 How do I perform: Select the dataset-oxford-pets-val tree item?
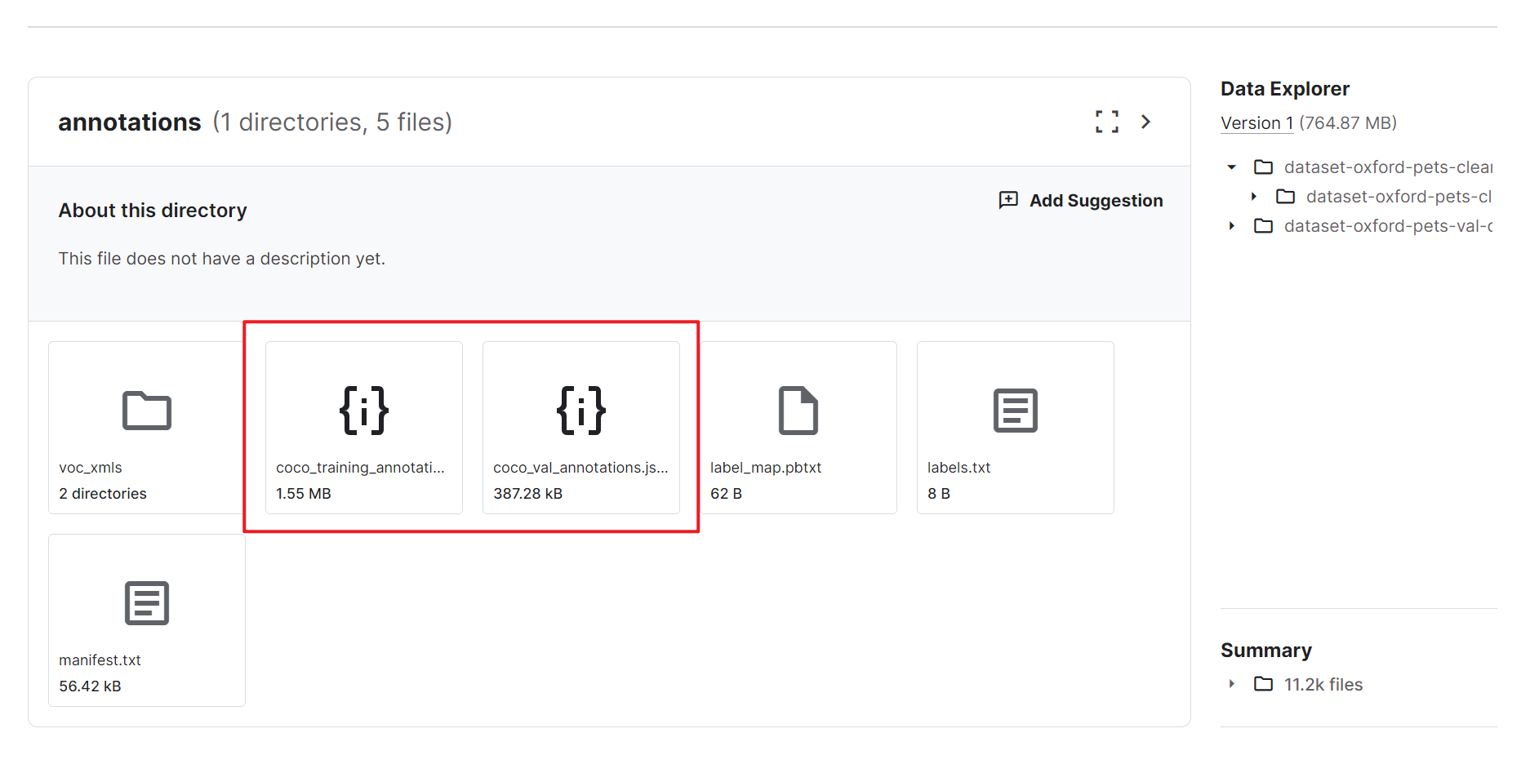click(x=1389, y=226)
